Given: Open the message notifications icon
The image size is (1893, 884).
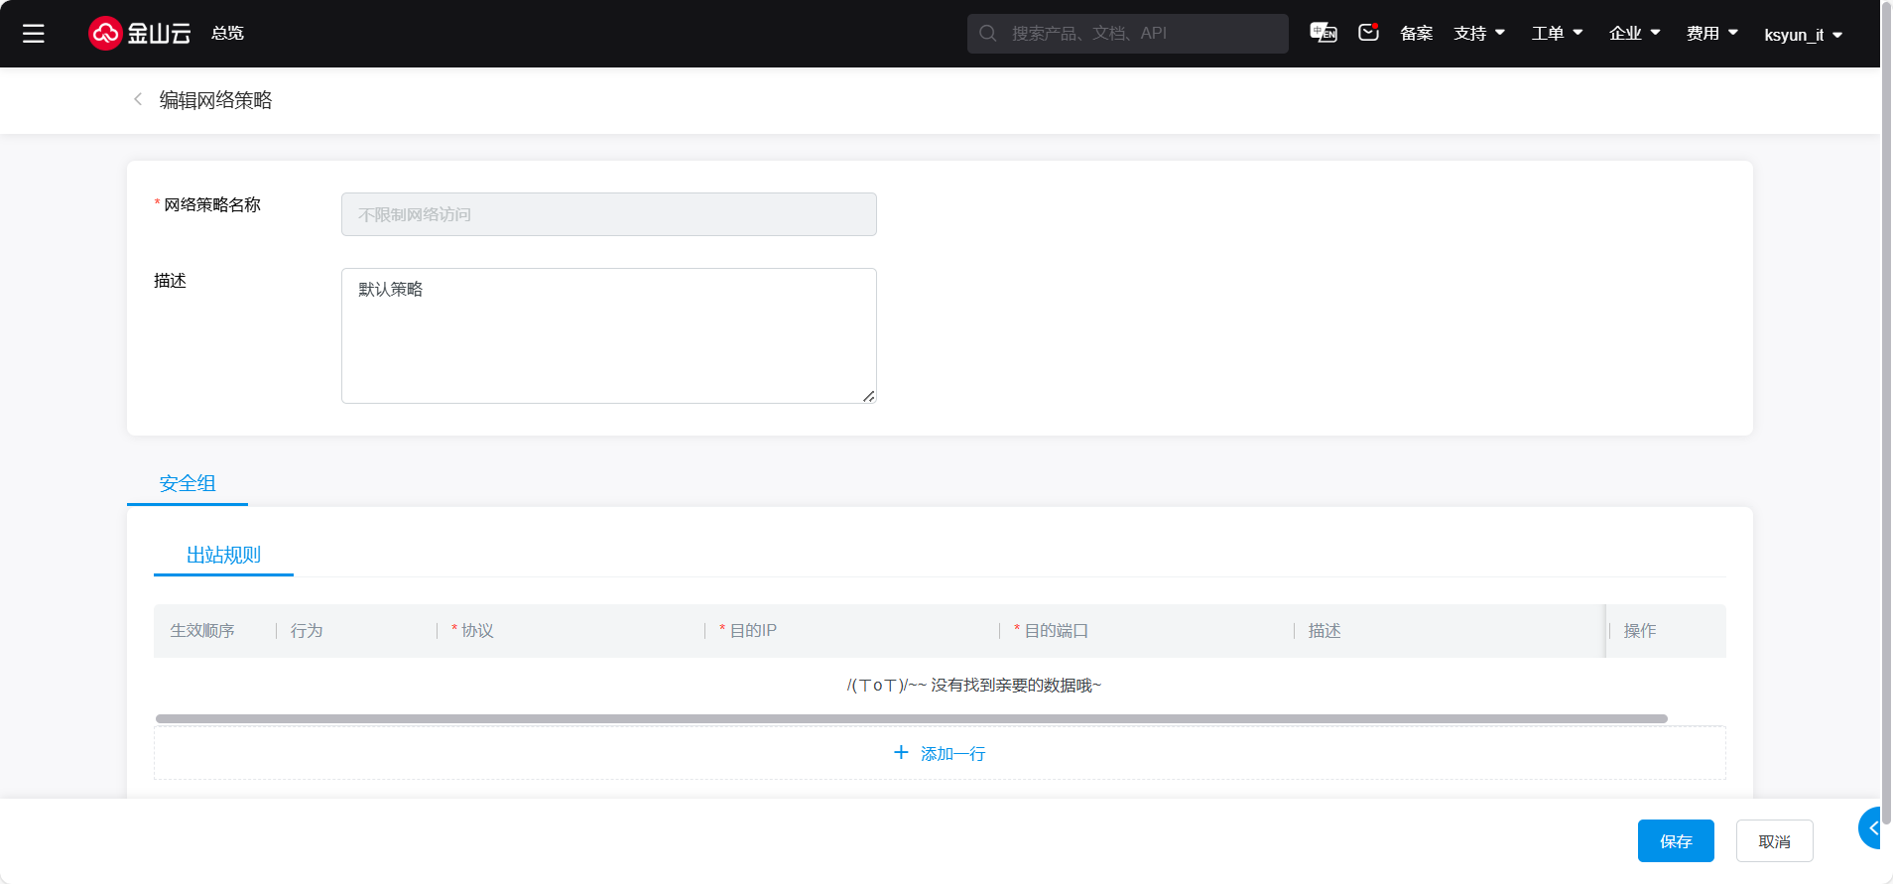Looking at the screenshot, I should [x=1369, y=33].
